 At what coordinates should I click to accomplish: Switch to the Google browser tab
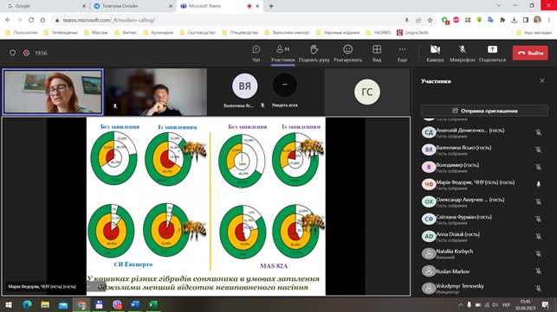[x=46, y=6]
